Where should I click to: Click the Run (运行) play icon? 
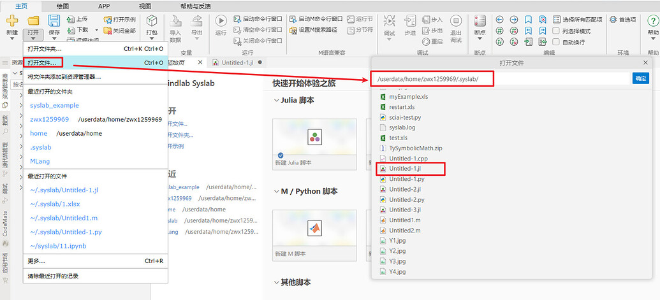pos(221,20)
